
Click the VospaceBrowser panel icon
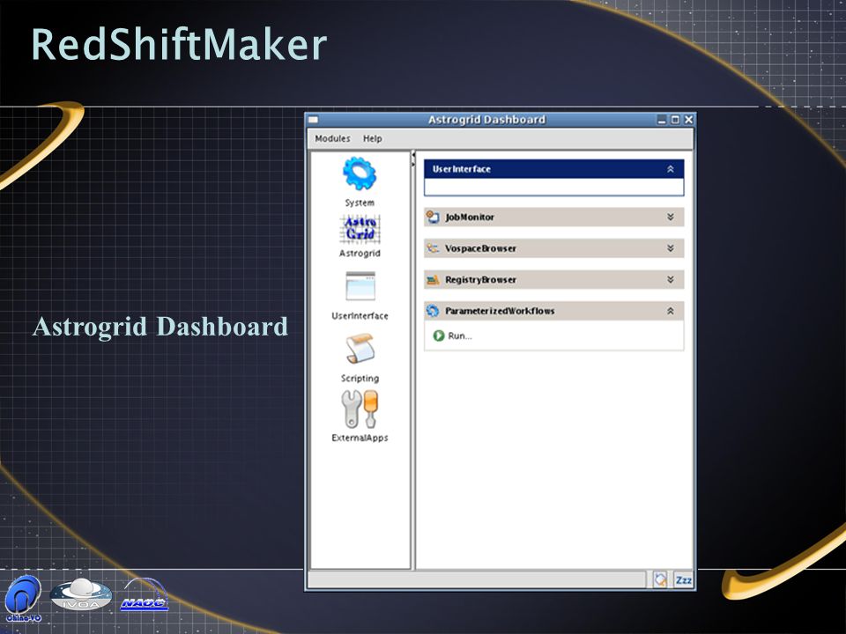pos(433,248)
